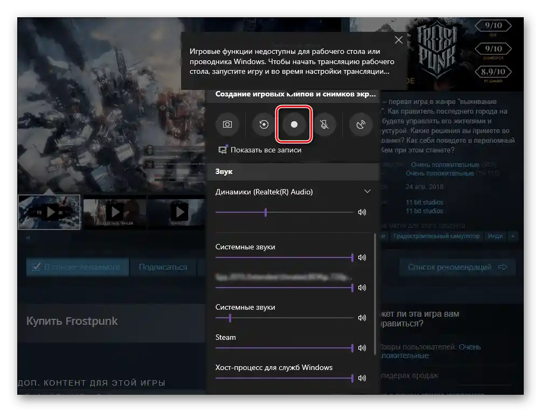Click the Подписаться button in Steam
The image size is (541, 412).
pyautogui.click(x=163, y=267)
